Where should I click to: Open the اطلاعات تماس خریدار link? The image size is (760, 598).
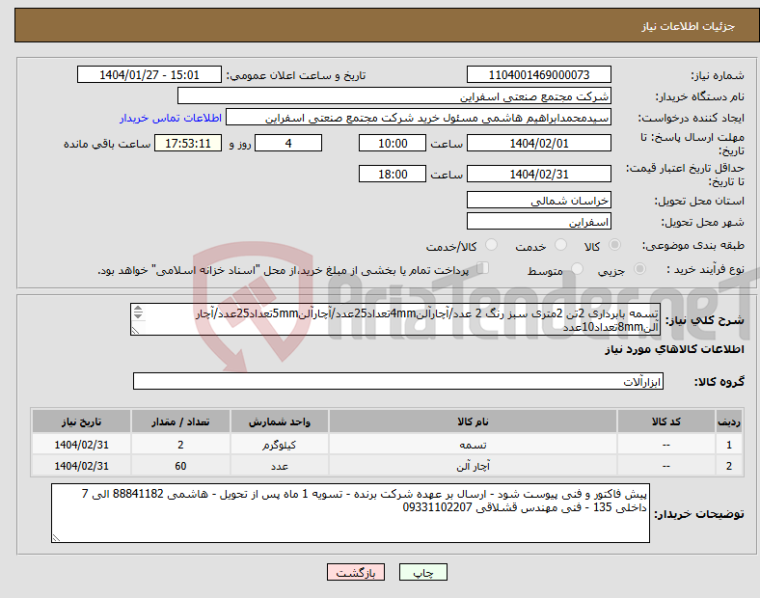point(170,118)
